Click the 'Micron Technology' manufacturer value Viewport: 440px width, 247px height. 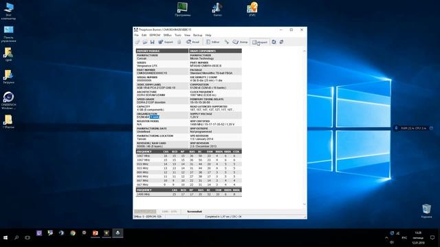click(201, 58)
